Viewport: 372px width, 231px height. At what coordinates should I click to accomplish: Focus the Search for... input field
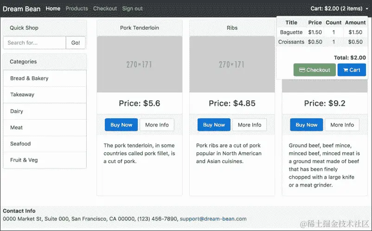click(x=35, y=43)
